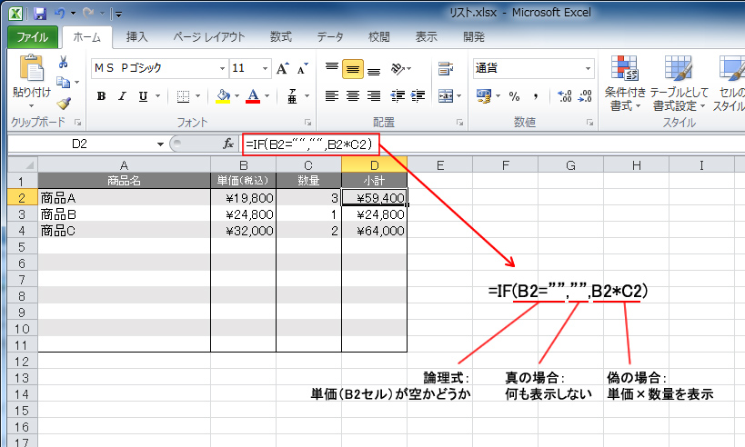745x447 pixels.
Task: Click the Format Painter brush icon
Action: click(64, 103)
